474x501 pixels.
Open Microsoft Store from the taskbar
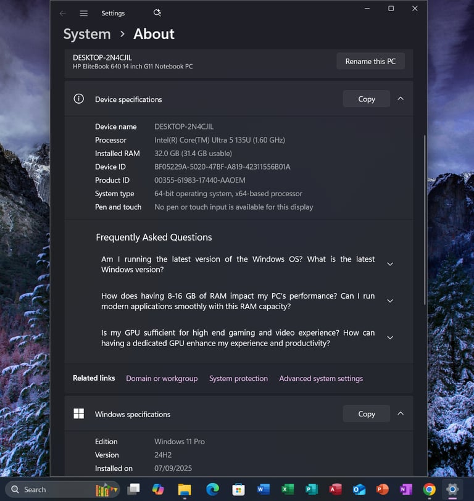tap(238, 489)
